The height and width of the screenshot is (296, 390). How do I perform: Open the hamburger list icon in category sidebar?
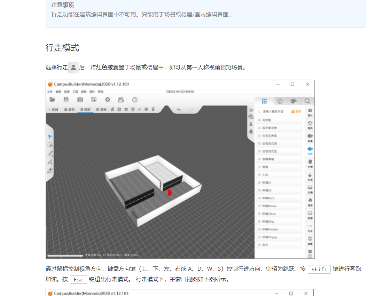pyautogui.click(x=310, y=251)
